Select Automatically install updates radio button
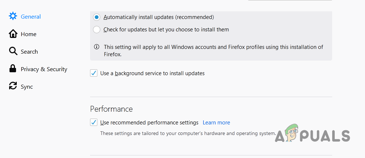The height and width of the screenshot is (158, 365). [x=97, y=17]
